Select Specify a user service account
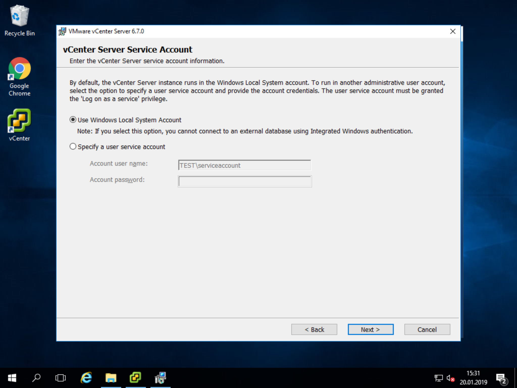This screenshot has width=517, height=388. click(73, 147)
